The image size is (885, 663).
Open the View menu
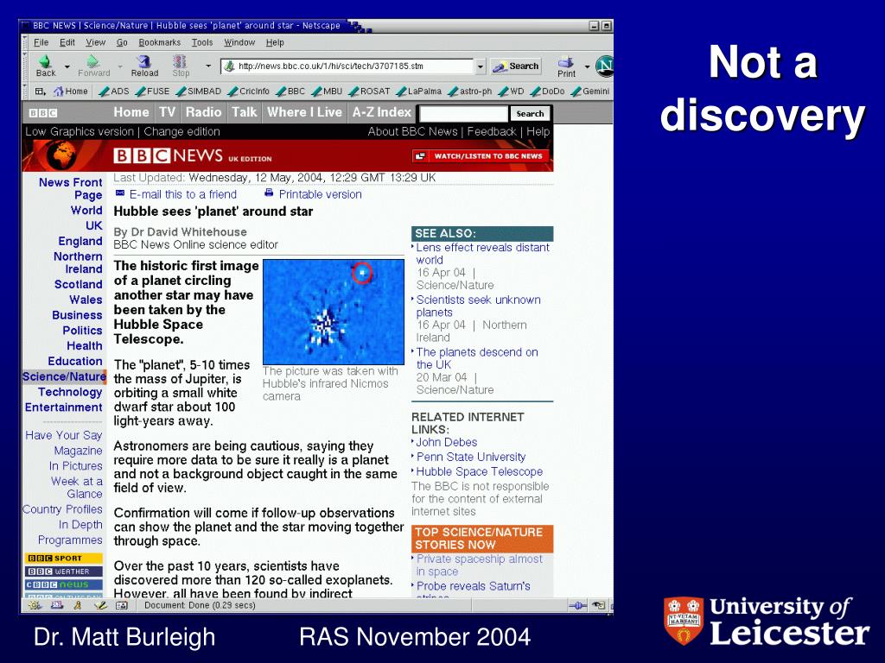95,42
